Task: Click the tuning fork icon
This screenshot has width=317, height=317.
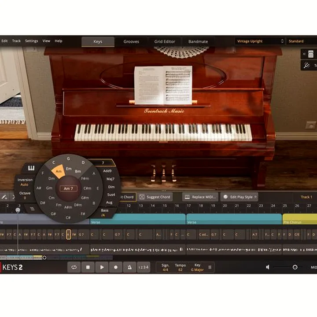Action: point(307,65)
